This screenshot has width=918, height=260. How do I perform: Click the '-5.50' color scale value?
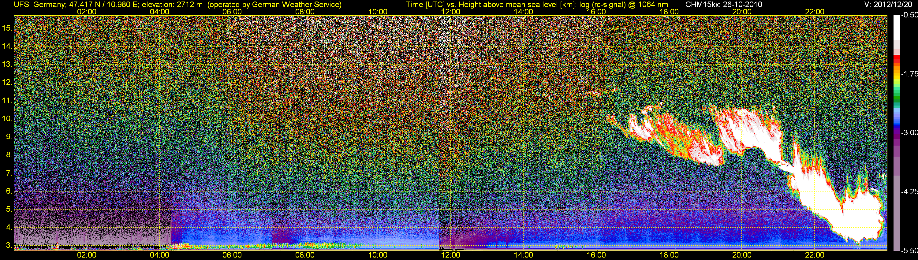(x=909, y=251)
